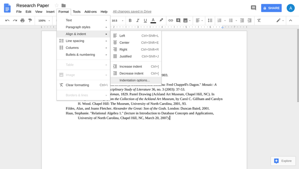Screen dimensions: 299x169
Task: Open the highlight color tool
Action: pos(161,20)
